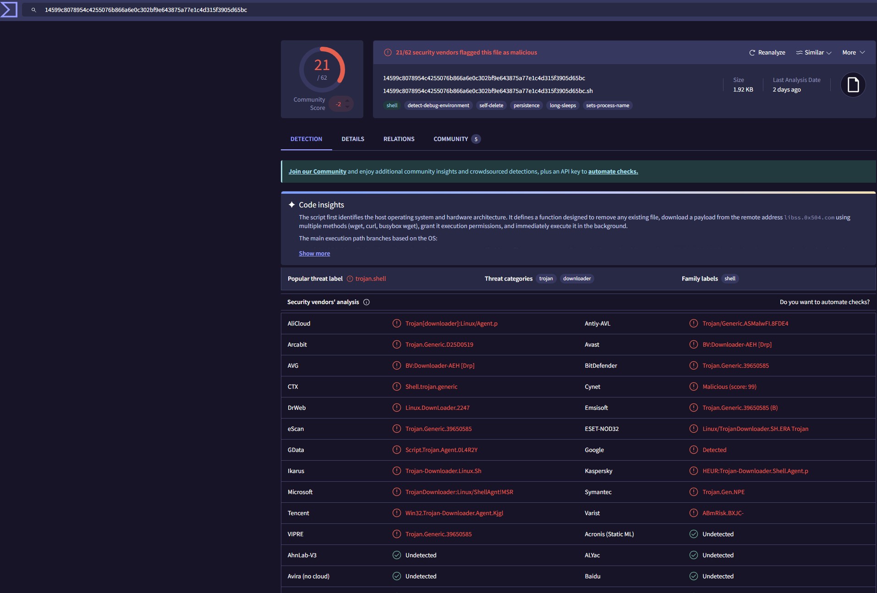This screenshot has width=877, height=593.
Task: Click the Script.Trojan.Agent.0L4R2Y detection
Action: click(x=441, y=450)
